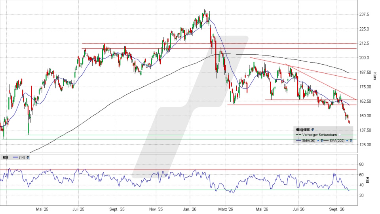Click the Kurs axis title
The height and width of the screenshot is (214, 380).
tap(375, 76)
